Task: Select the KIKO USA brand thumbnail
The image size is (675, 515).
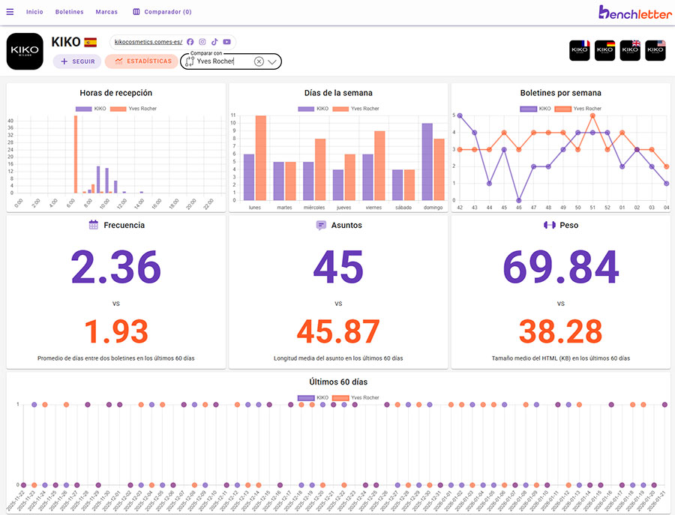Action: pos(656,50)
